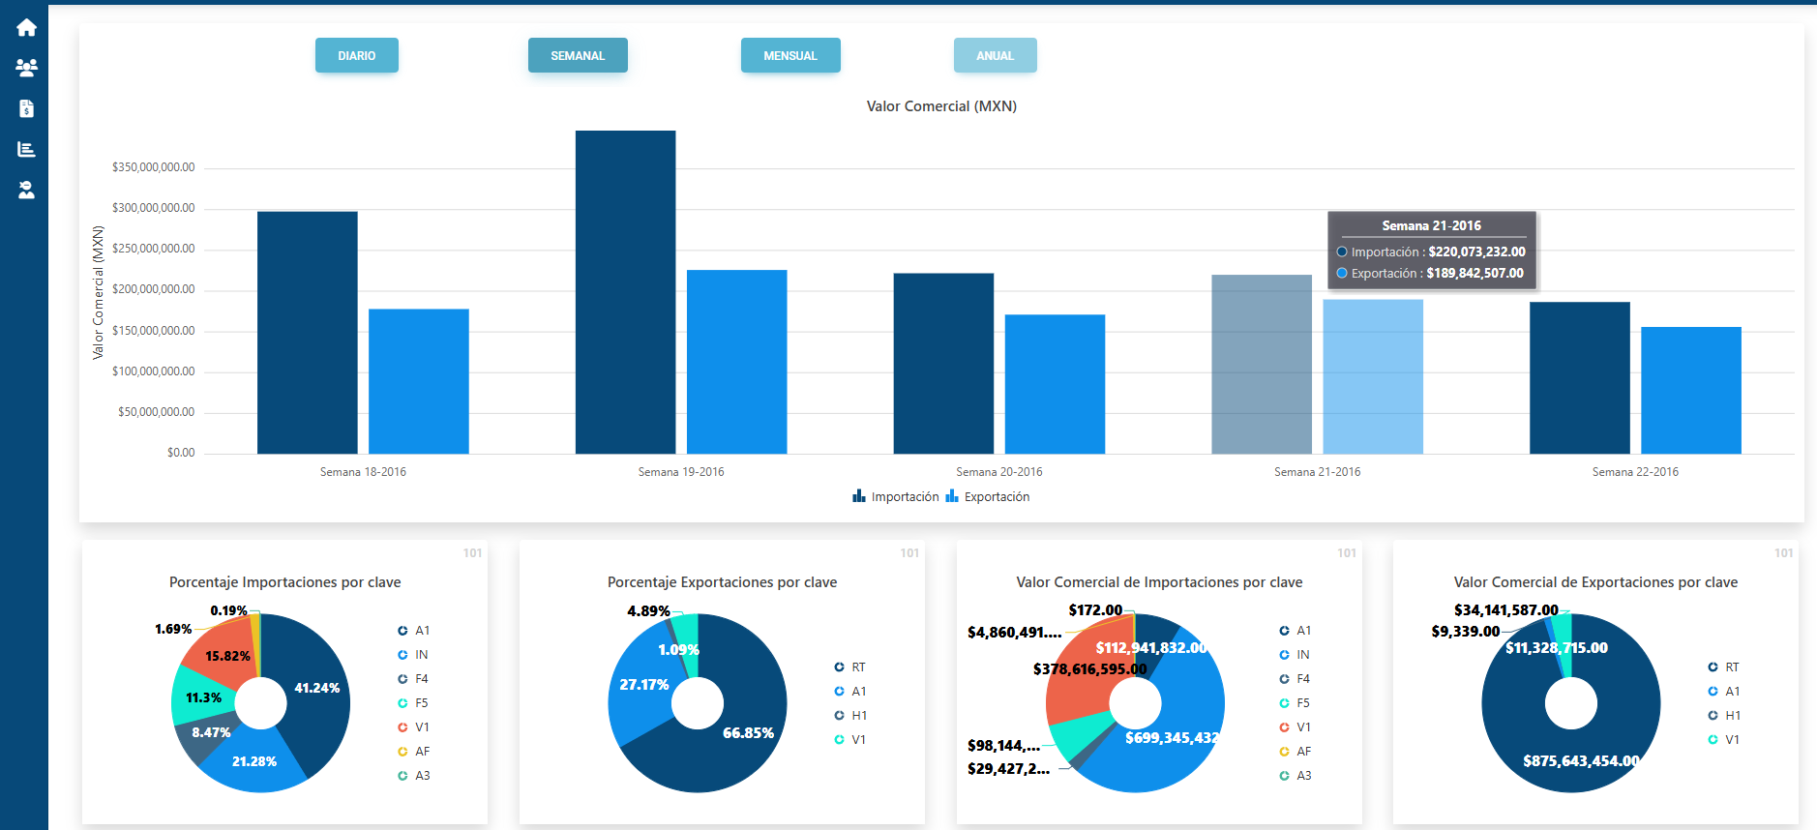Open the bar chart reports sidebar icon

[26, 149]
